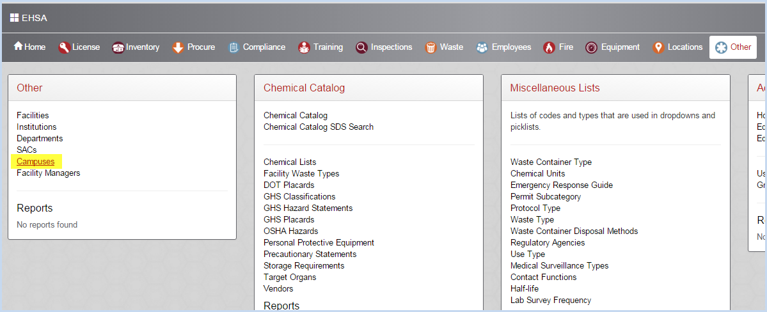Open Chemical Catalog SDS Search link
The image size is (767, 312).
tap(319, 127)
